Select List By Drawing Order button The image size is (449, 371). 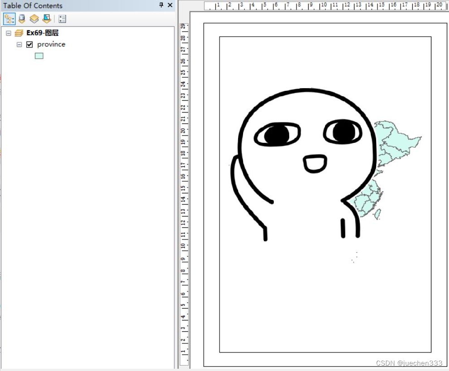(x=9, y=19)
